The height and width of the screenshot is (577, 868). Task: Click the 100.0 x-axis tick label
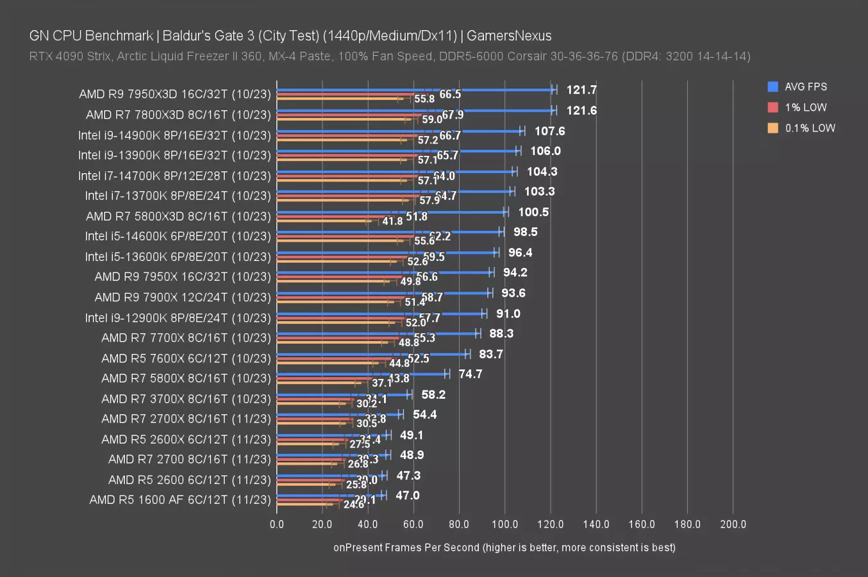tap(505, 524)
